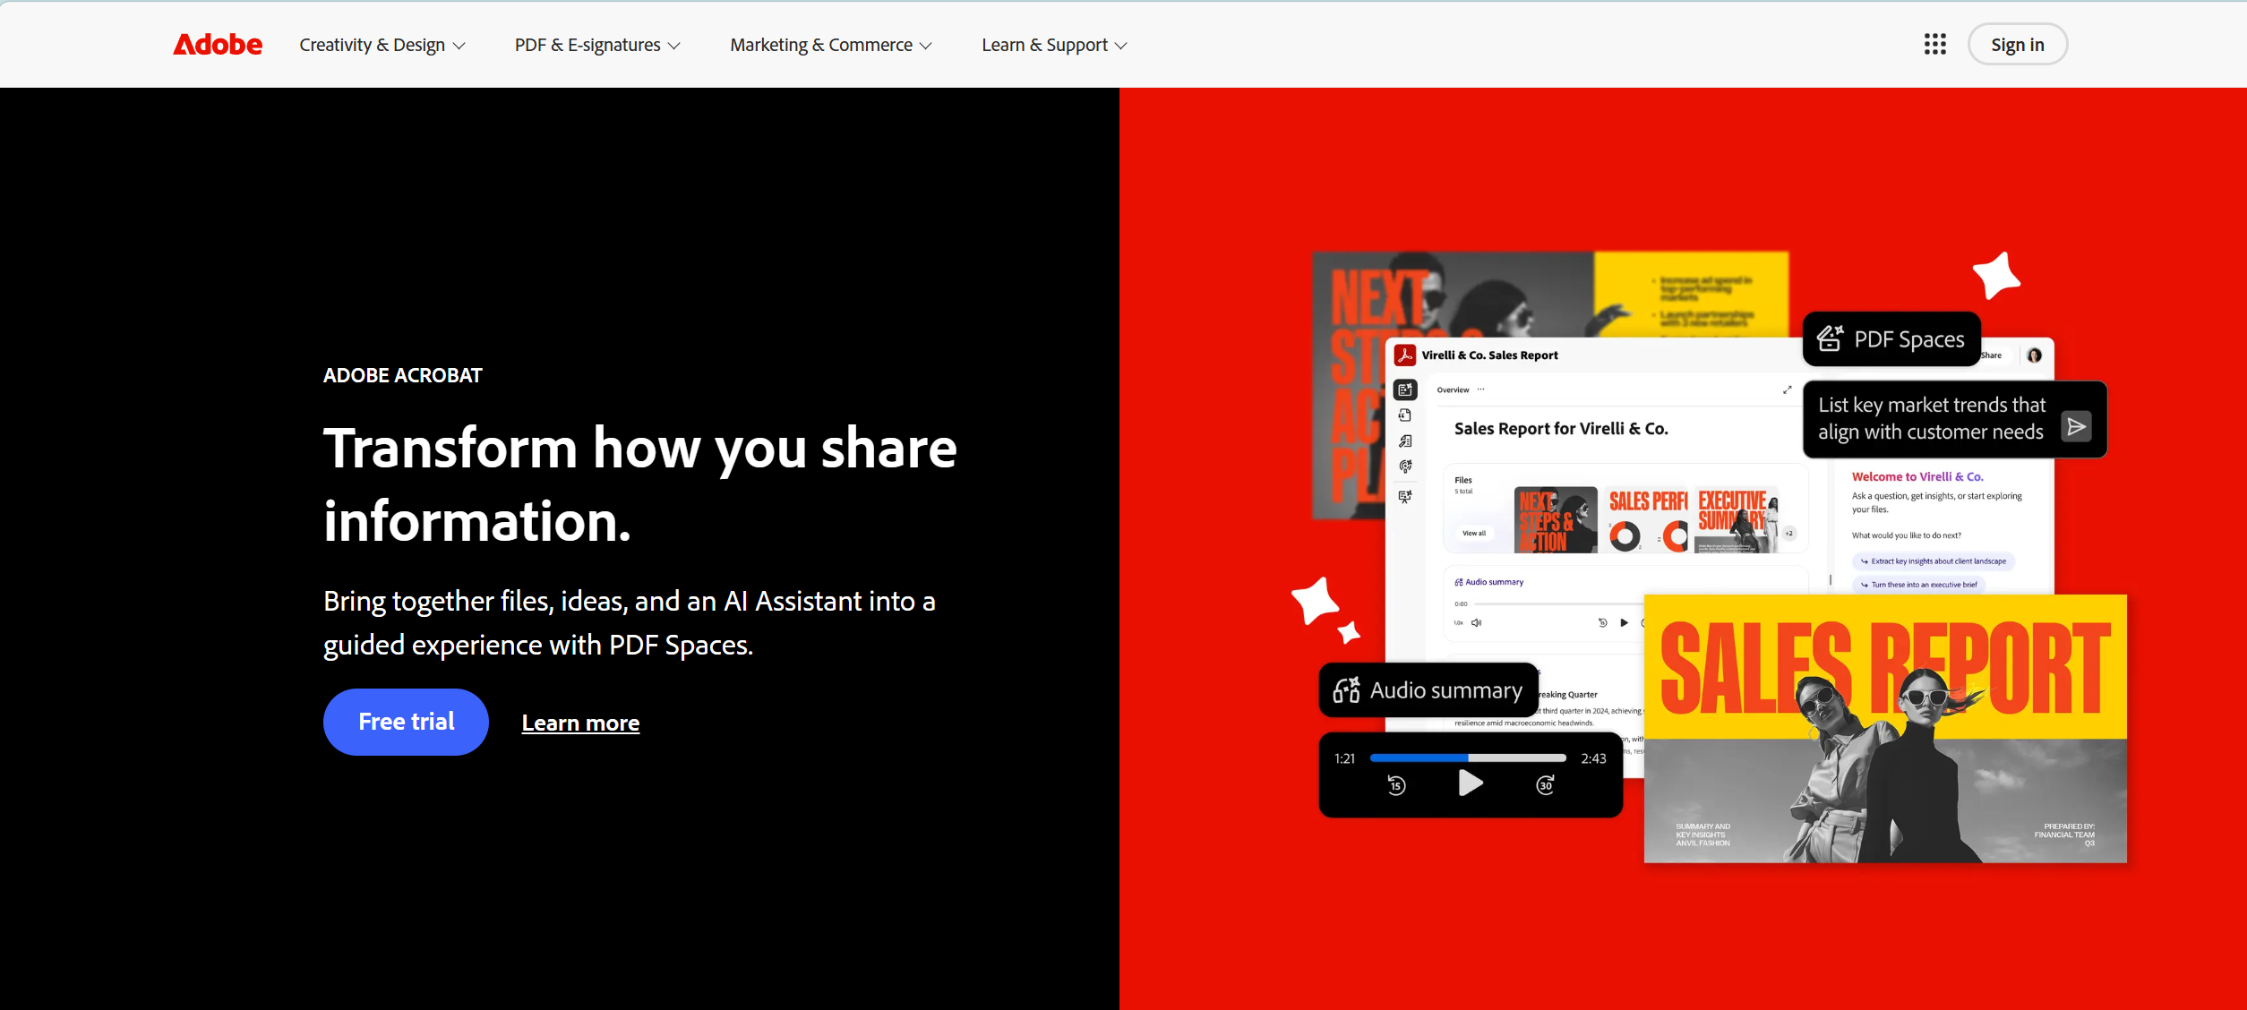Open the Executive Summary file thumbnail
Image resolution: width=2247 pixels, height=1010 pixels.
point(1737,519)
